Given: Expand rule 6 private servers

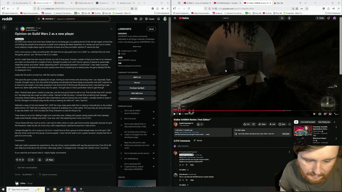Looking at the screenshot, I should click(153, 153).
